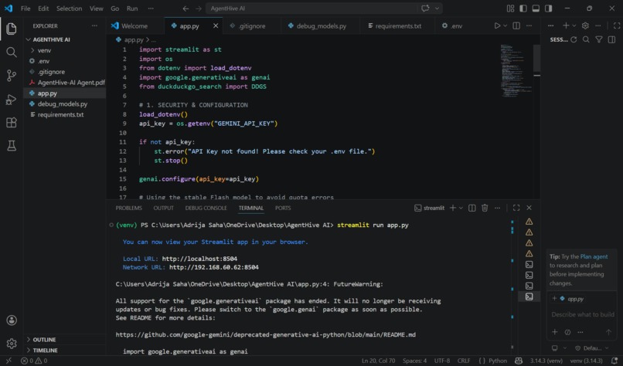Click the Run Python File play button
Screen dimensions: 623x366
497,25
